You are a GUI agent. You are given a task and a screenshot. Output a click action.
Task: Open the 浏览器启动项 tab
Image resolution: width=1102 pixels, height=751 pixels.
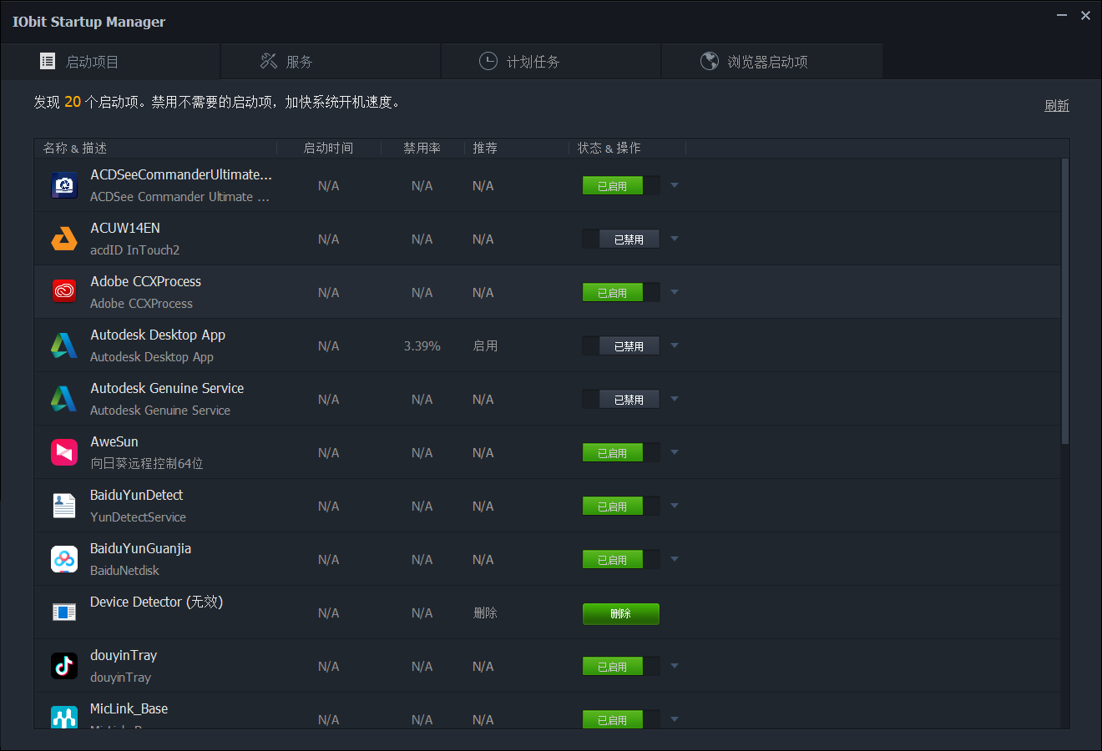[771, 62]
